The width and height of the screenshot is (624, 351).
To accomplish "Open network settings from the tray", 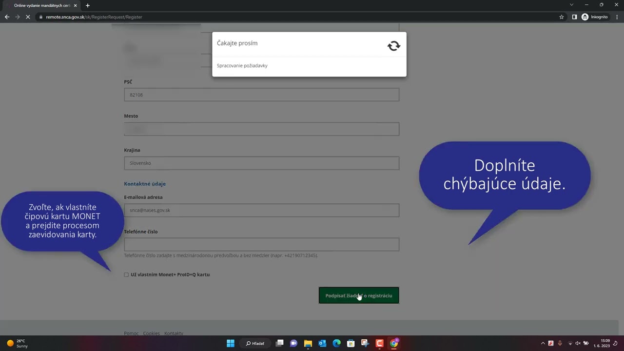I will [x=570, y=343].
